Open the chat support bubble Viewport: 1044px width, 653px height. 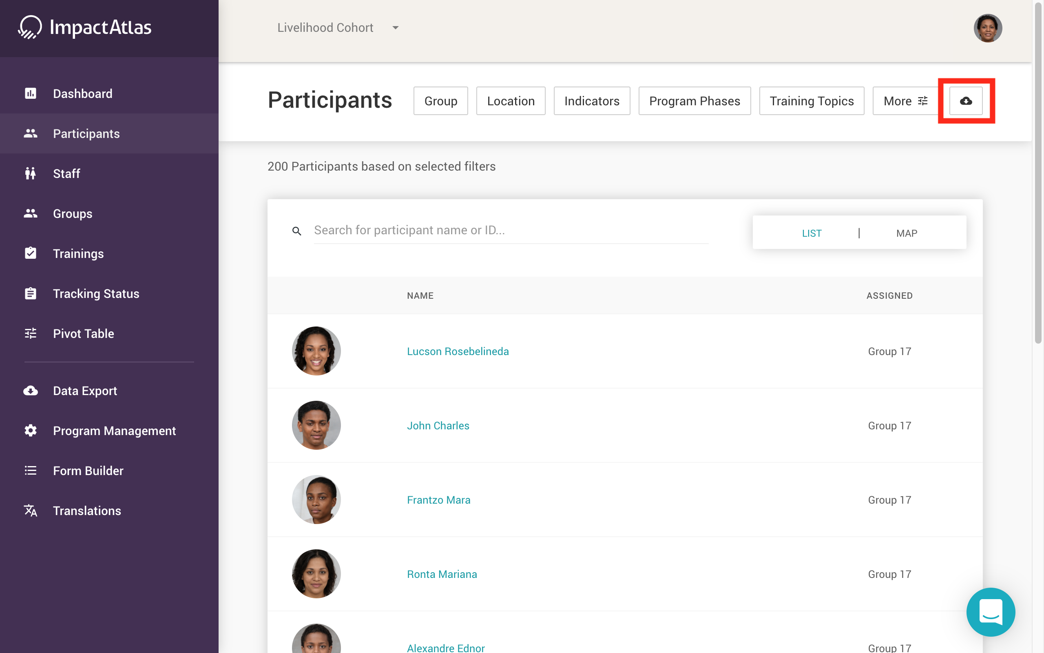(991, 611)
